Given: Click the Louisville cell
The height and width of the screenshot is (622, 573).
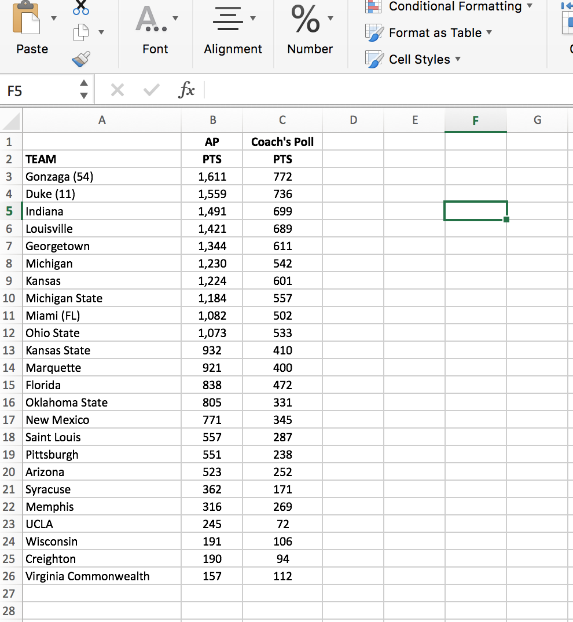Looking at the screenshot, I should coord(102,229).
